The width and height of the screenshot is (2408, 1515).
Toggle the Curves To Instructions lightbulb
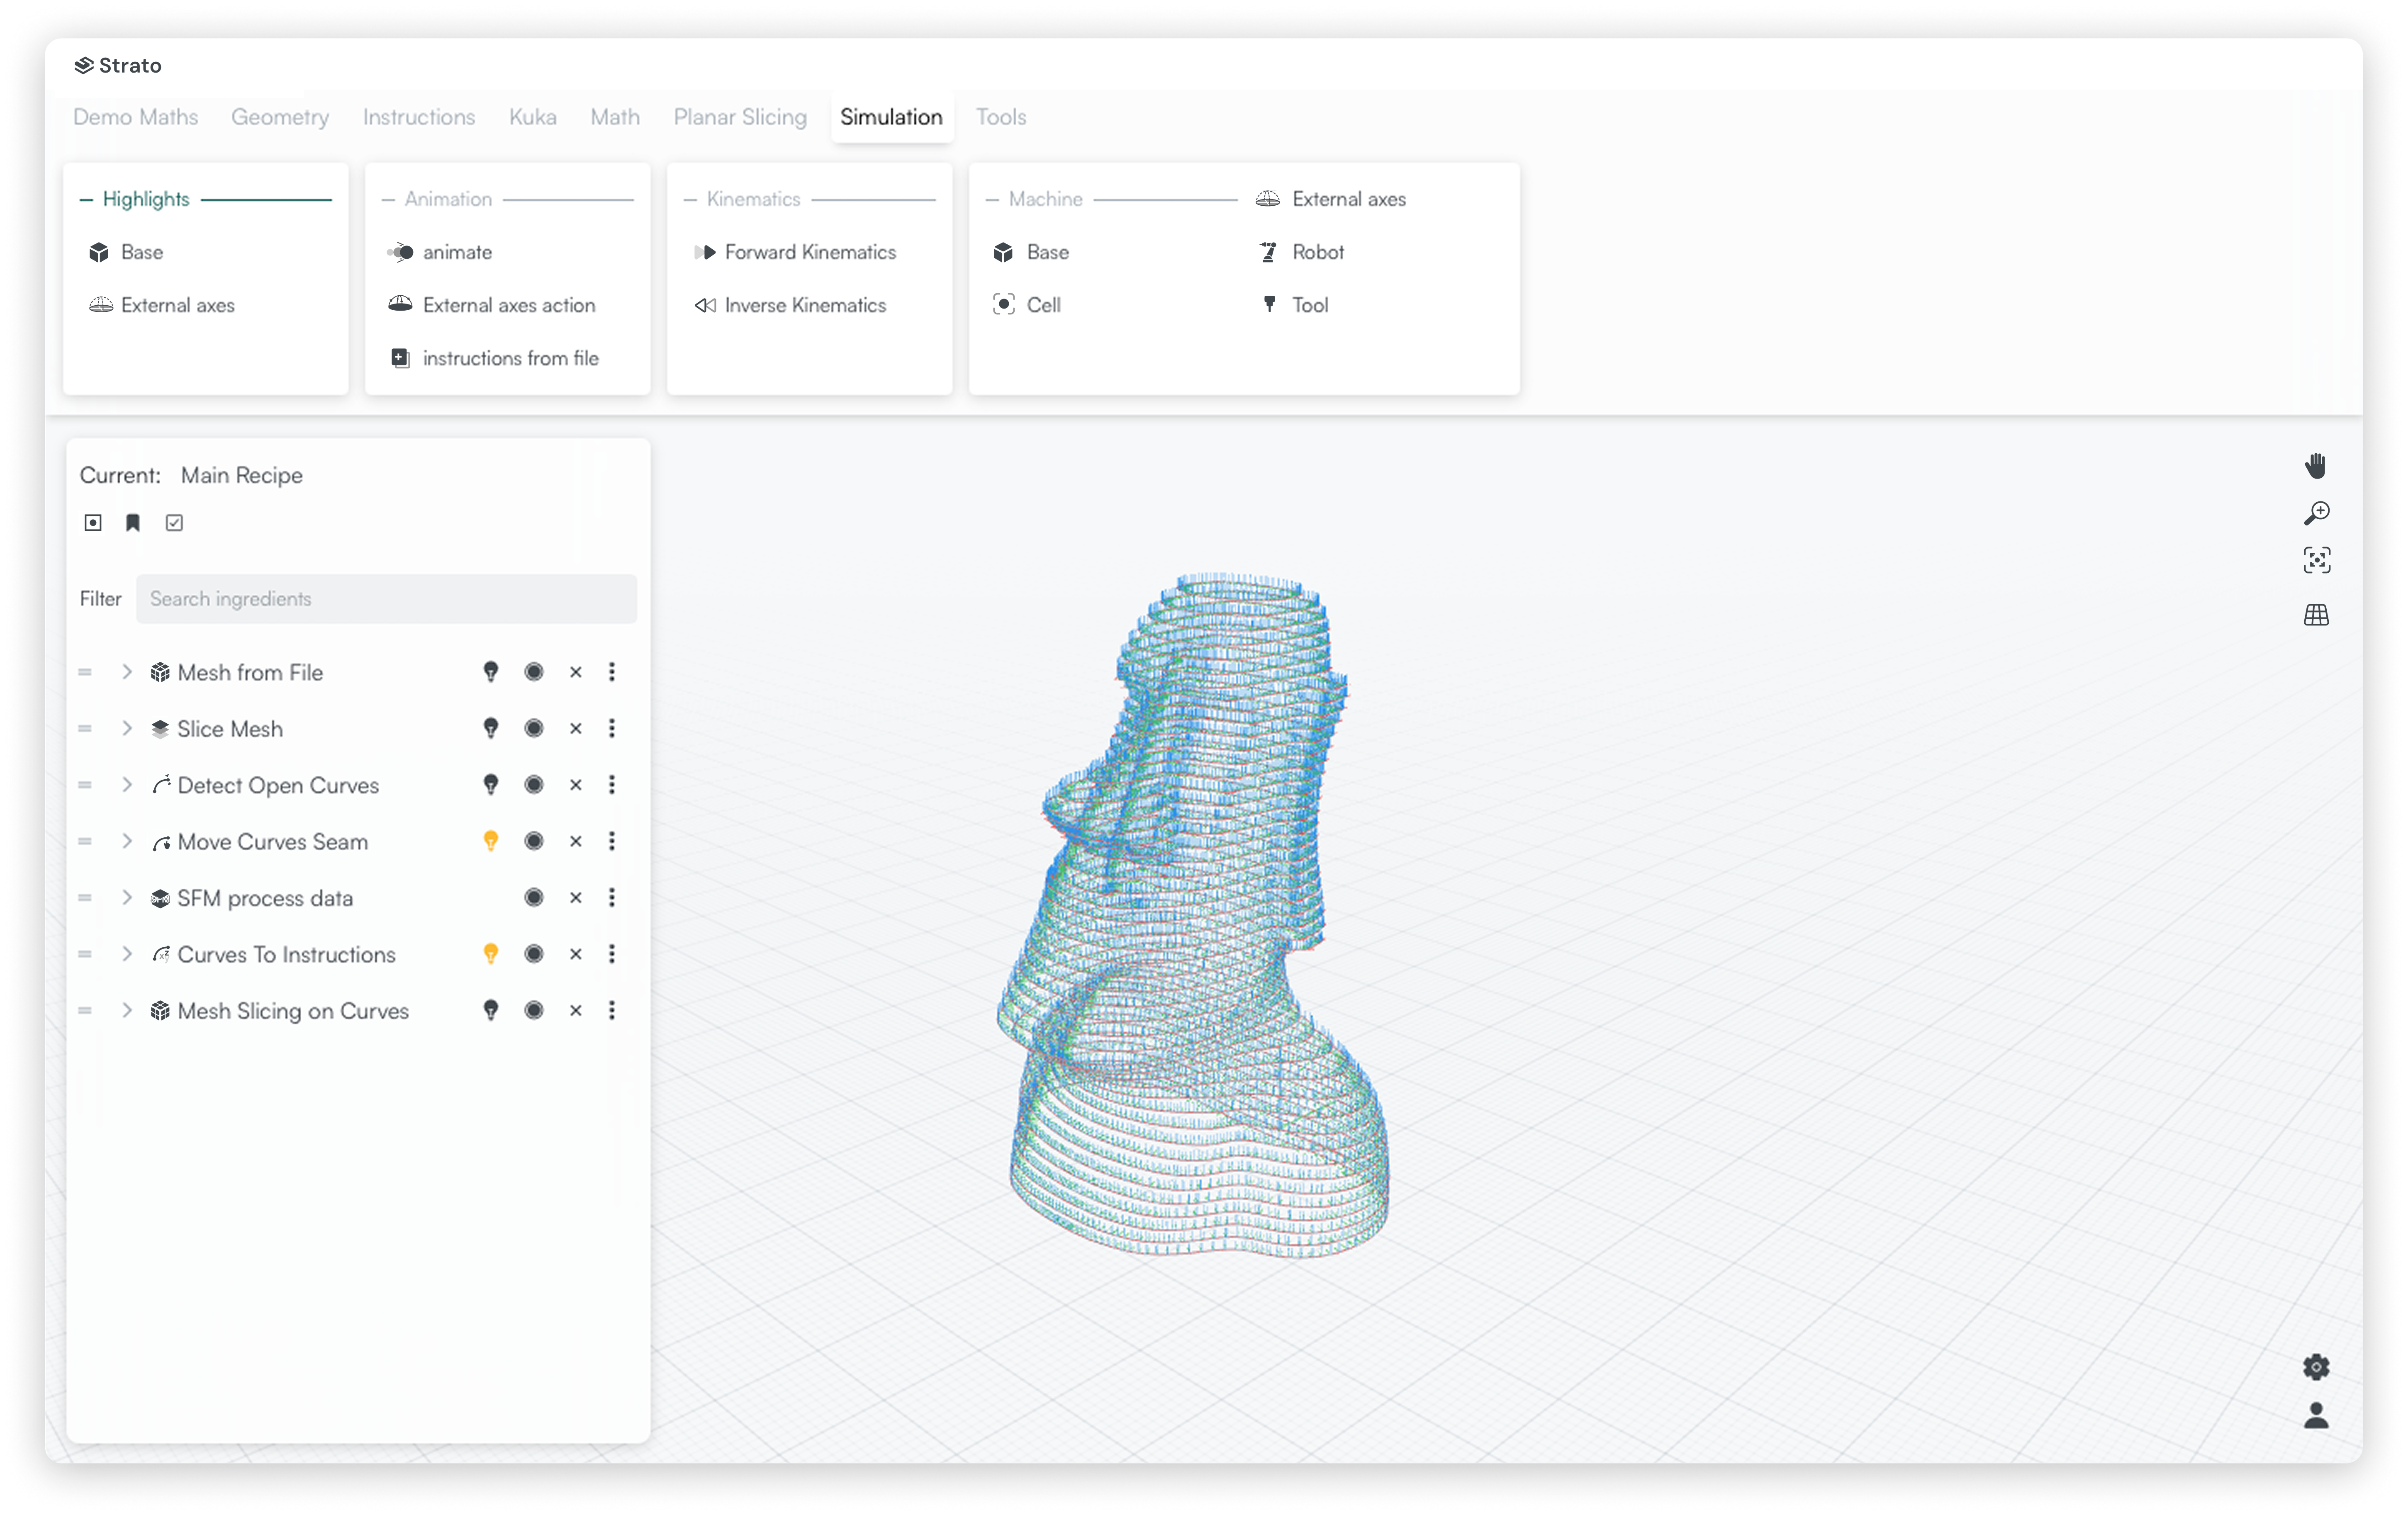491,954
